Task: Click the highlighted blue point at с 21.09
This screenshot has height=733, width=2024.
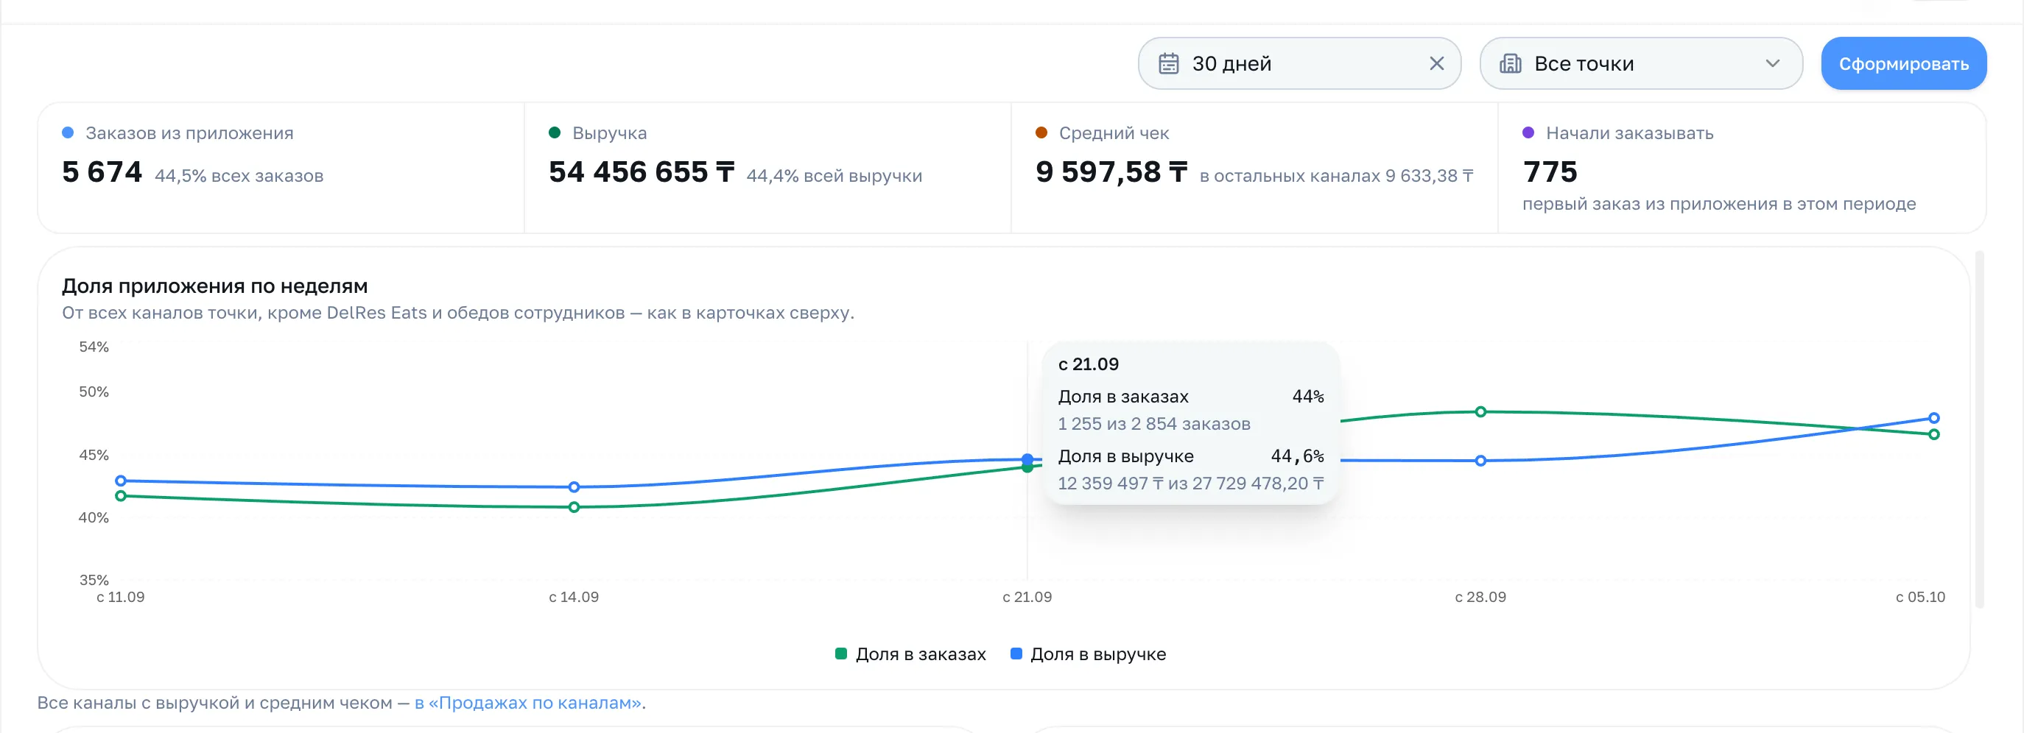Action: 1027,458
